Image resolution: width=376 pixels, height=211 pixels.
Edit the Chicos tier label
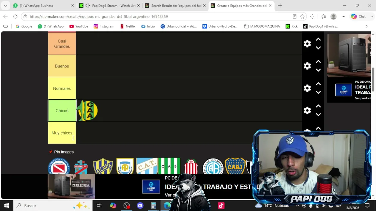pyautogui.click(x=62, y=110)
